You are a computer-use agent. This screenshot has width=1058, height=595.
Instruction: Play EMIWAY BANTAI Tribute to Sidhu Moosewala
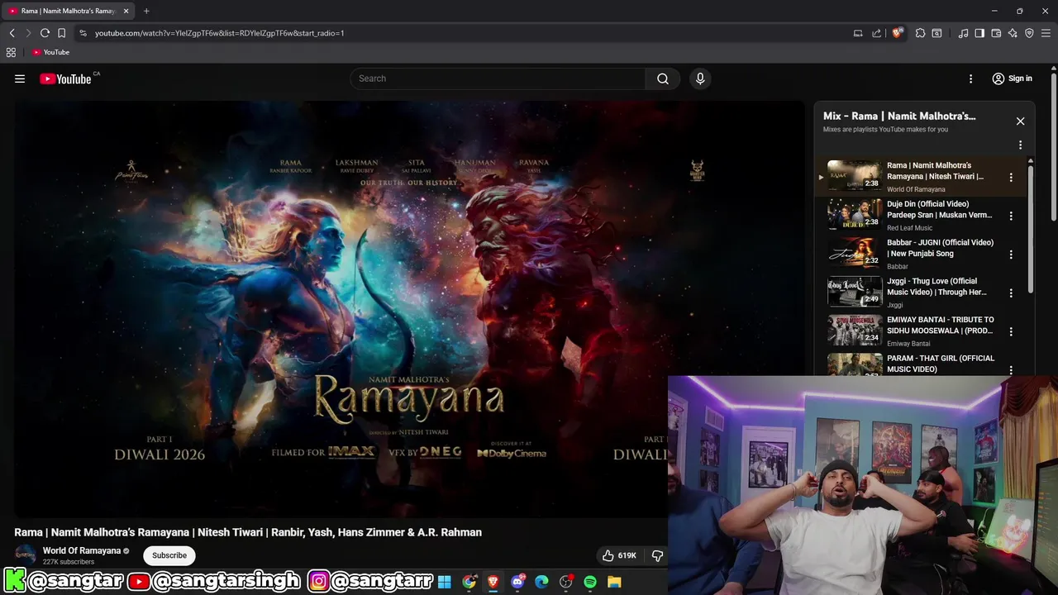pos(940,326)
